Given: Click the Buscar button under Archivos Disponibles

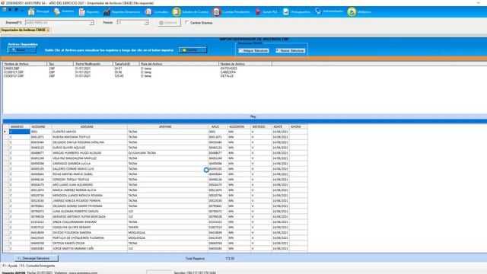Looking at the screenshot, I should pyautogui.click(x=22, y=49).
